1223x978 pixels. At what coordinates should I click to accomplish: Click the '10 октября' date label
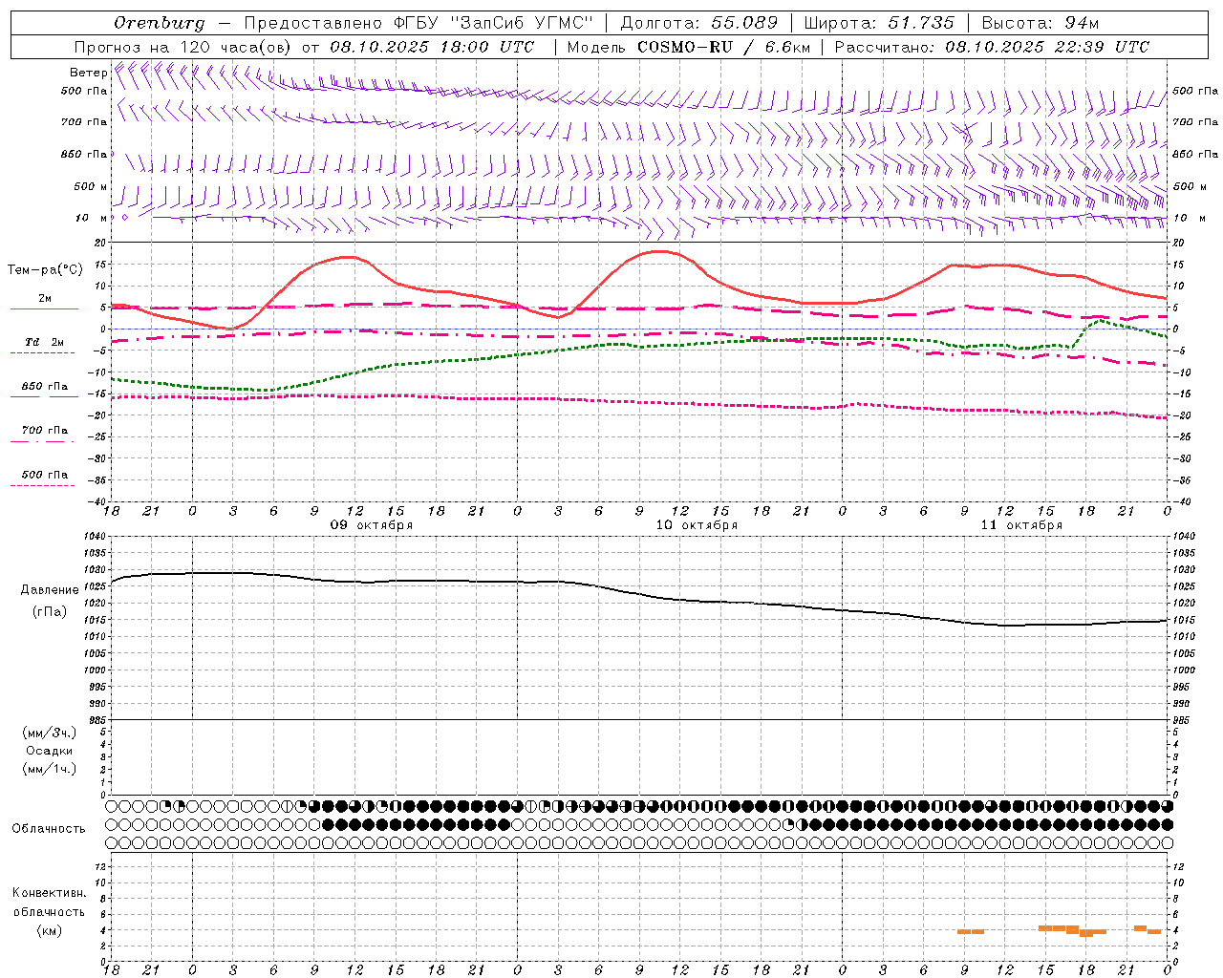click(x=697, y=525)
